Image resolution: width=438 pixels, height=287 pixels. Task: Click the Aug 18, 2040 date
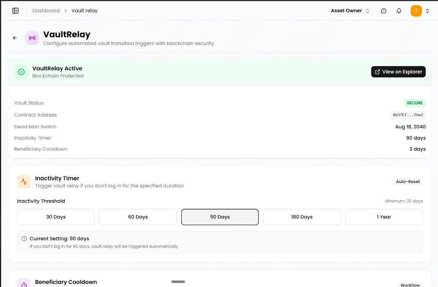(411, 127)
